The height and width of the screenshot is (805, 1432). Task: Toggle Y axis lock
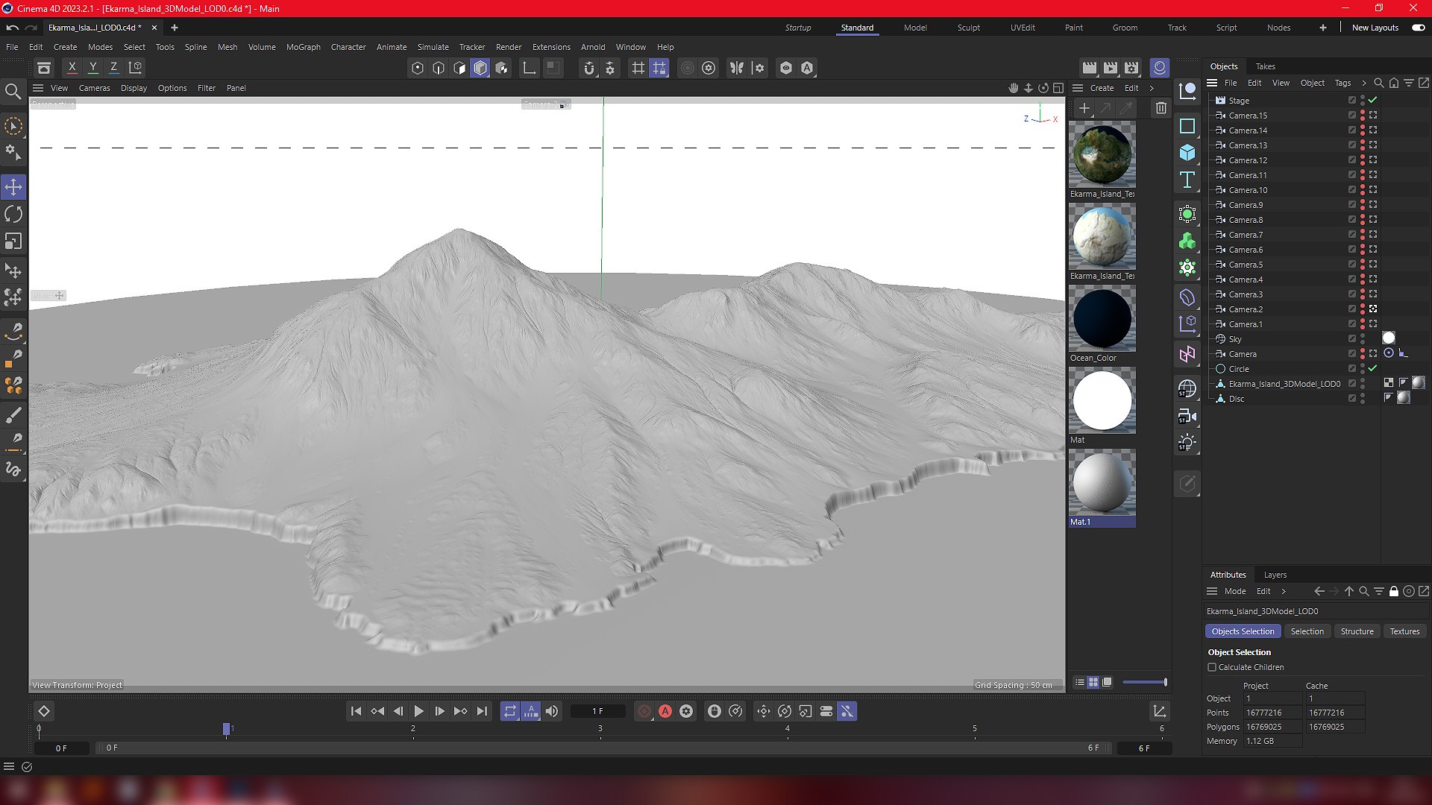92,67
